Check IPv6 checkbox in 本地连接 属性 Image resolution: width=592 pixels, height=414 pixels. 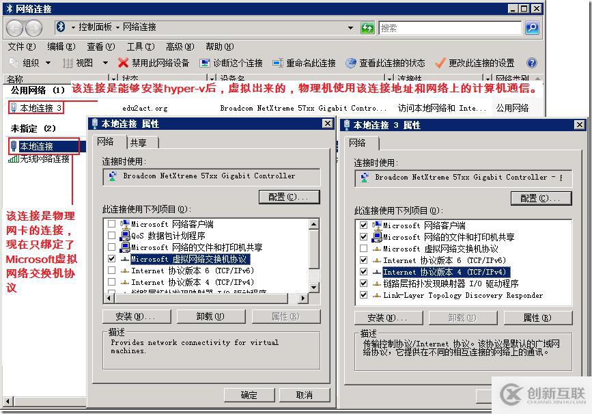click(111, 271)
